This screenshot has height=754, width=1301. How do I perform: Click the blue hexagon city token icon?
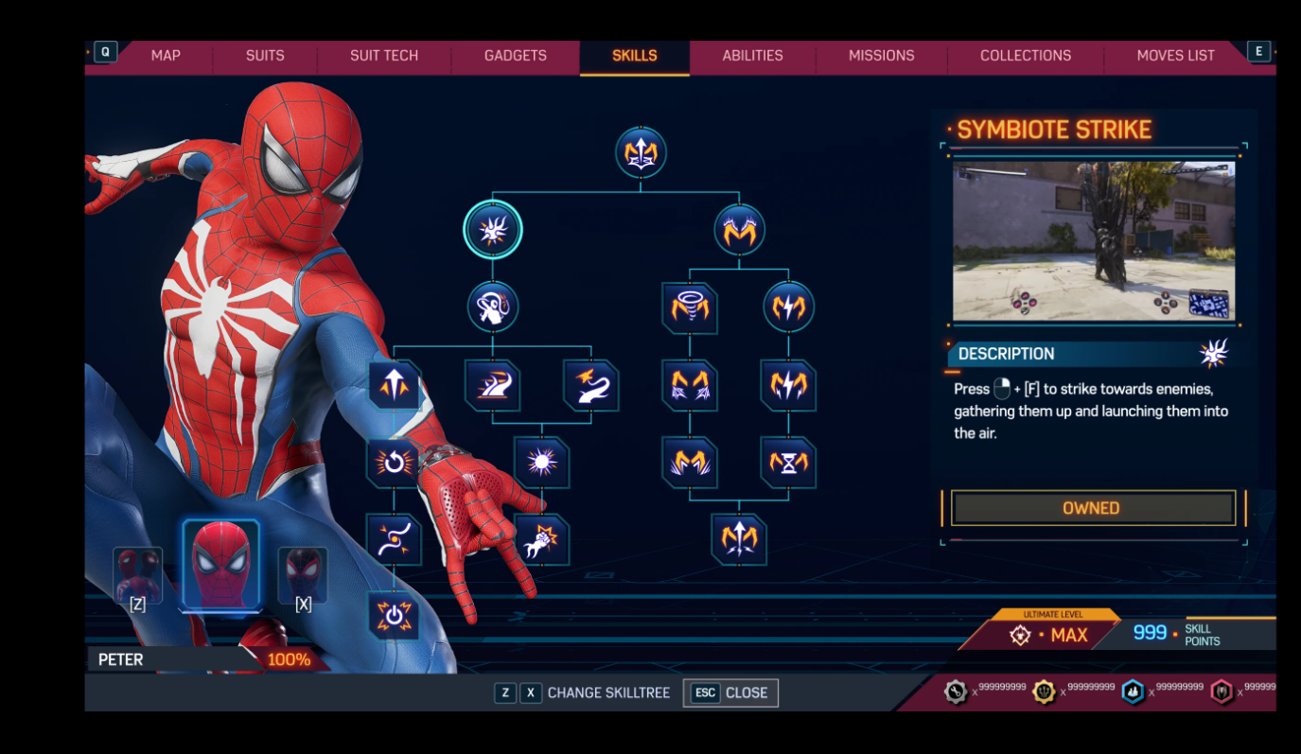(1134, 692)
